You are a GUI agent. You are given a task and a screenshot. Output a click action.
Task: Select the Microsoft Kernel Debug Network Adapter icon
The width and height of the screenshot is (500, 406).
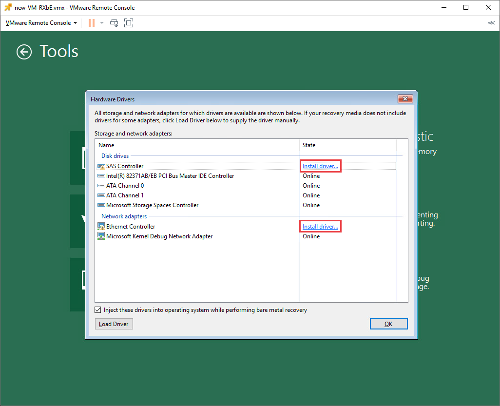[x=101, y=236]
